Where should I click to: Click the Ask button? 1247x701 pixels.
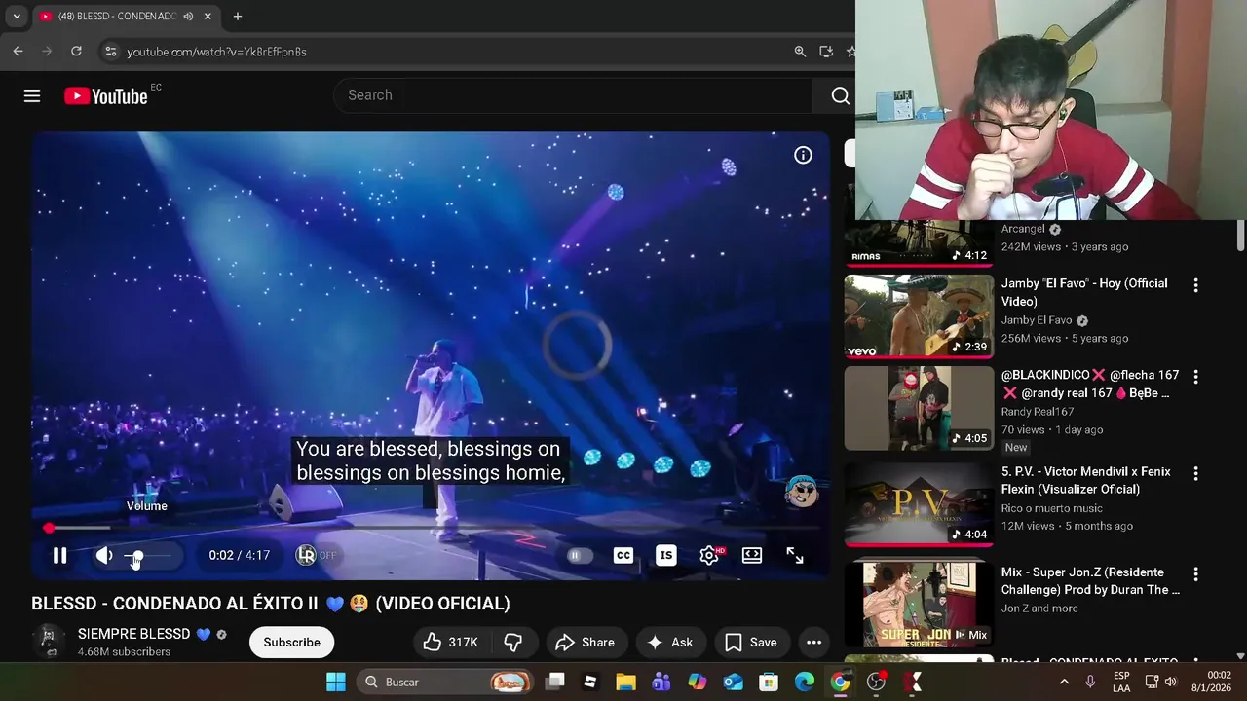670,642
